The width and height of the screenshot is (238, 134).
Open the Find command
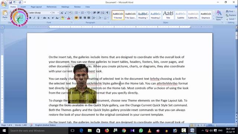(230, 11)
